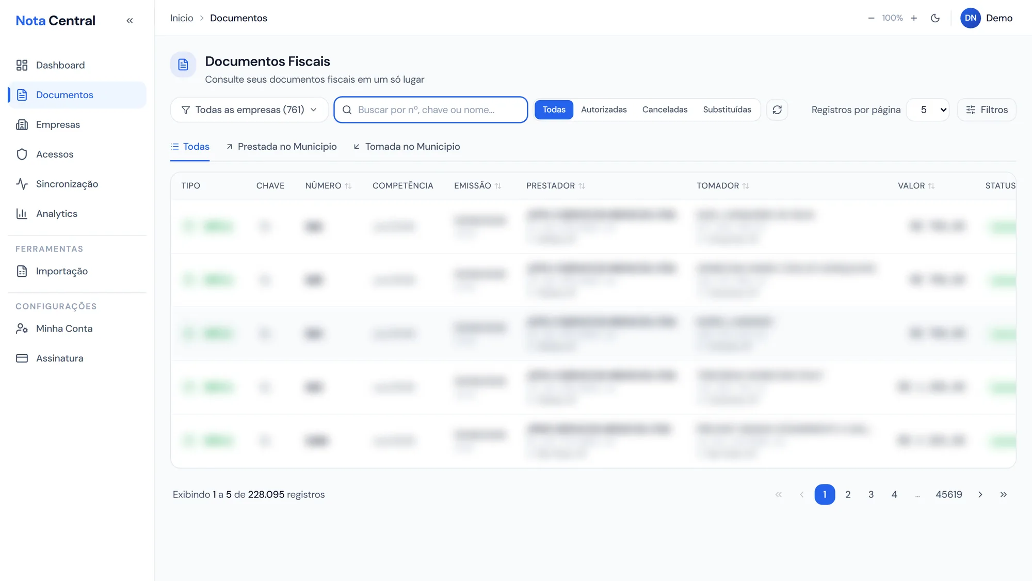Screen dimensions: 1032x581
Task: Switch to Prestada no Municipio tab
Action: pyautogui.click(x=281, y=147)
